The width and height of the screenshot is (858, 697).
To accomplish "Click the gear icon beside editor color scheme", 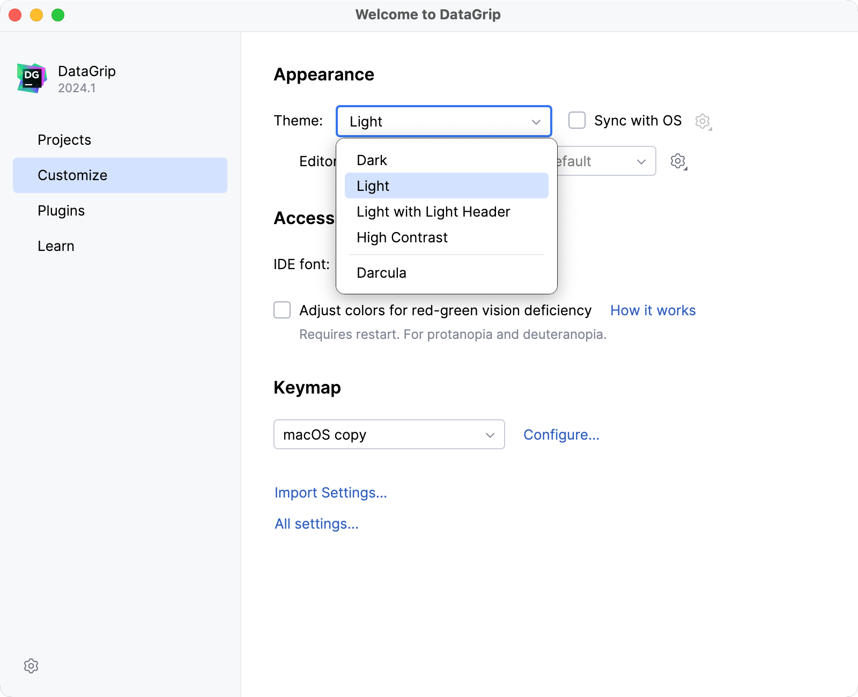I will point(678,161).
